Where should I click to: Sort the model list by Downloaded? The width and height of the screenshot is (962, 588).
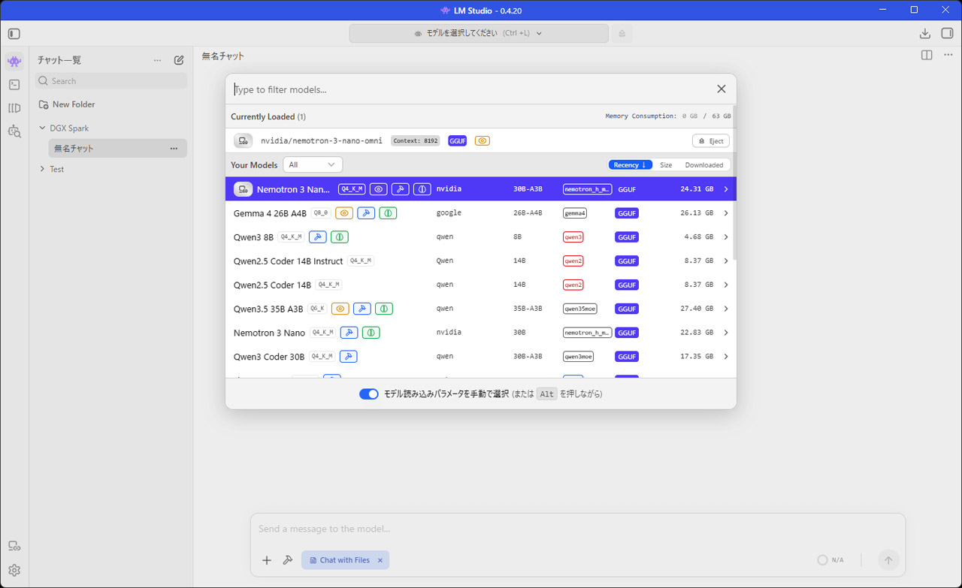pos(704,165)
